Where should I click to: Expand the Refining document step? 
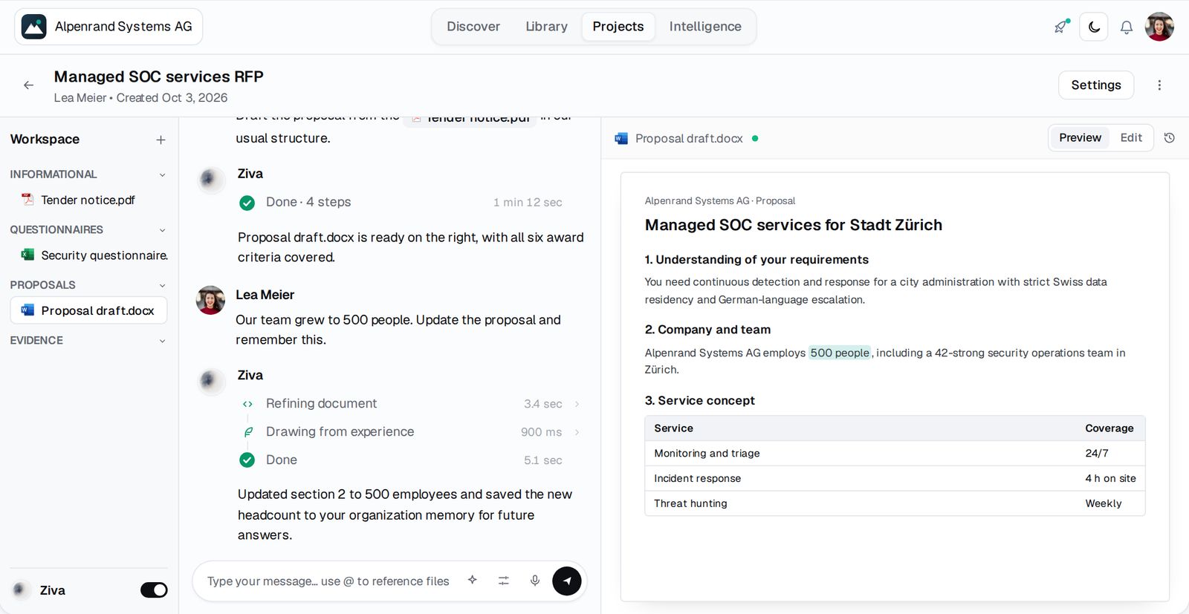coord(577,404)
